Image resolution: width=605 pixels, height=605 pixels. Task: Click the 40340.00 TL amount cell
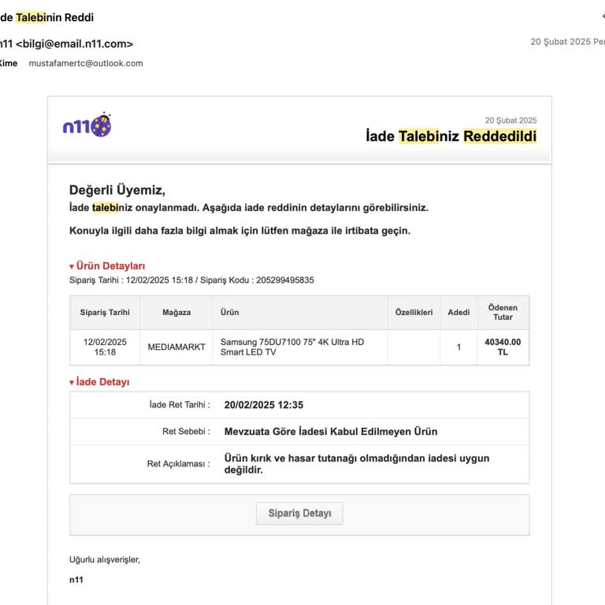[503, 347]
